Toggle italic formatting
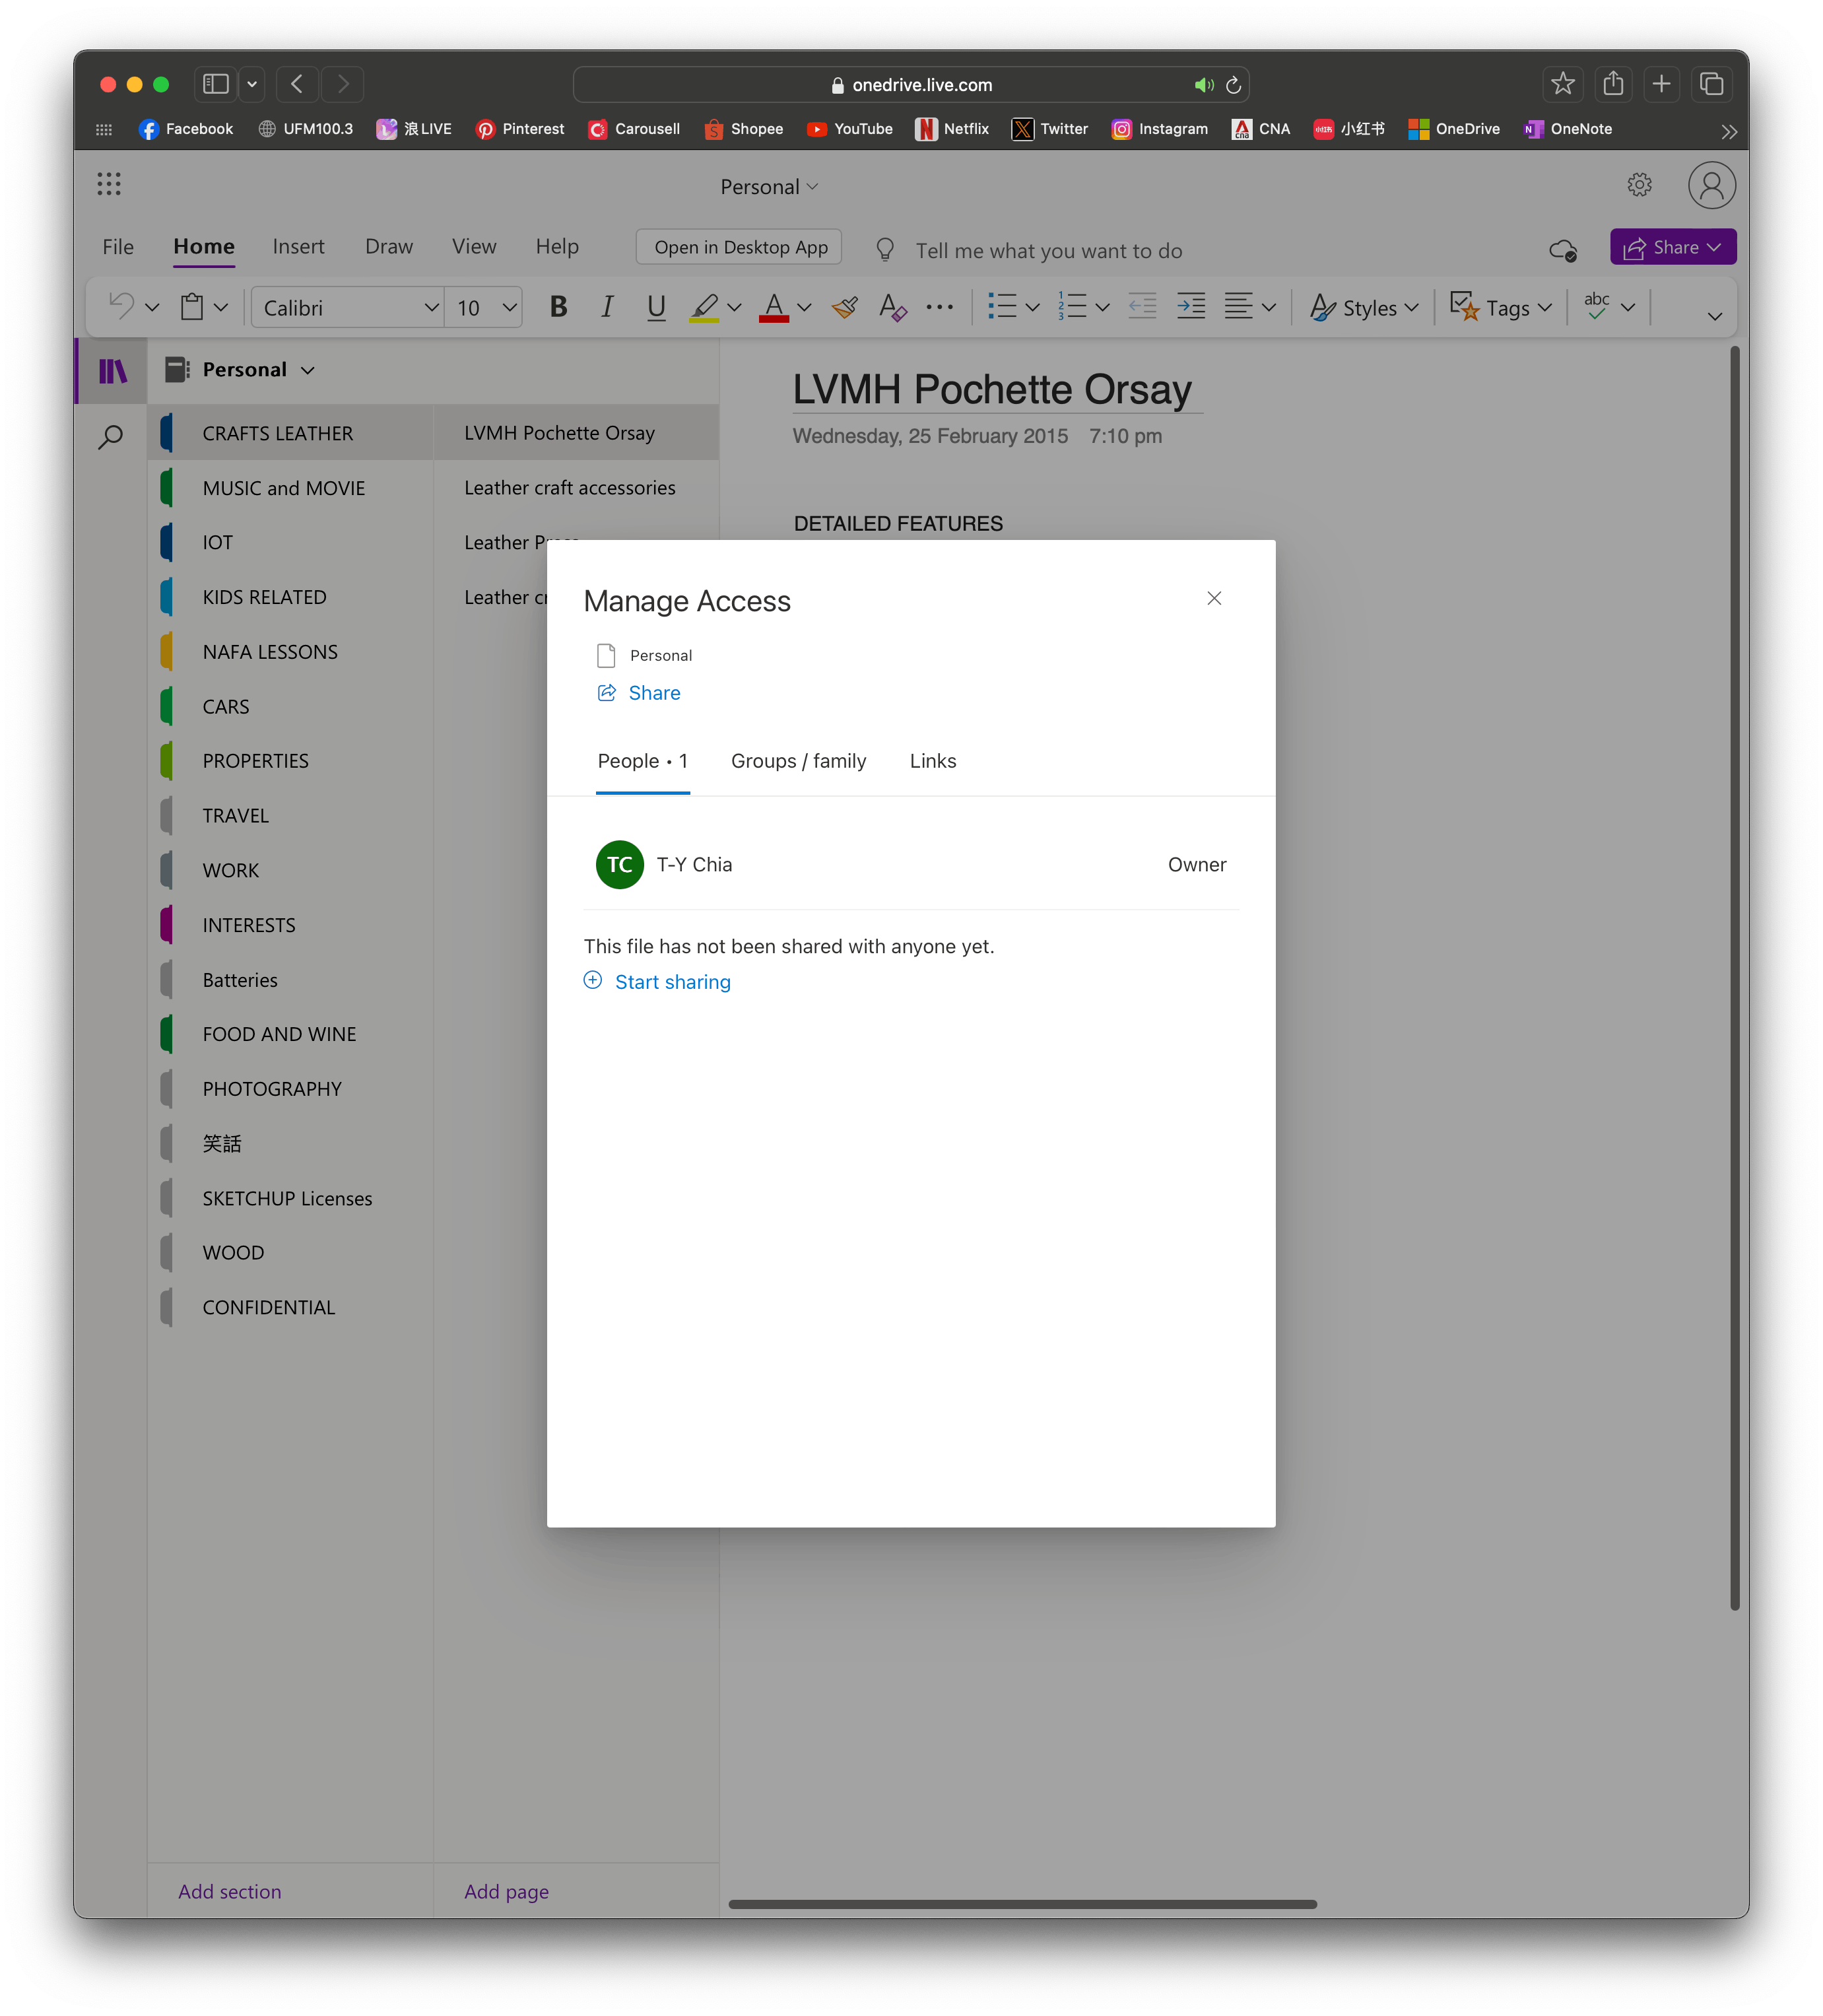This screenshot has height=2016, width=1823. coord(607,308)
